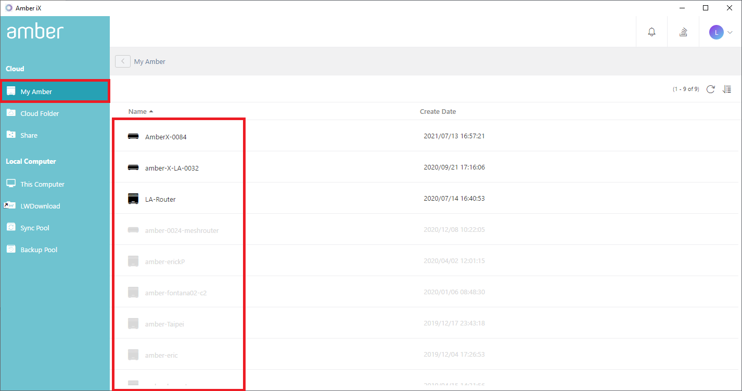Click the date 2020/07/14 16:40:53
The width and height of the screenshot is (742, 391).
[x=454, y=199]
